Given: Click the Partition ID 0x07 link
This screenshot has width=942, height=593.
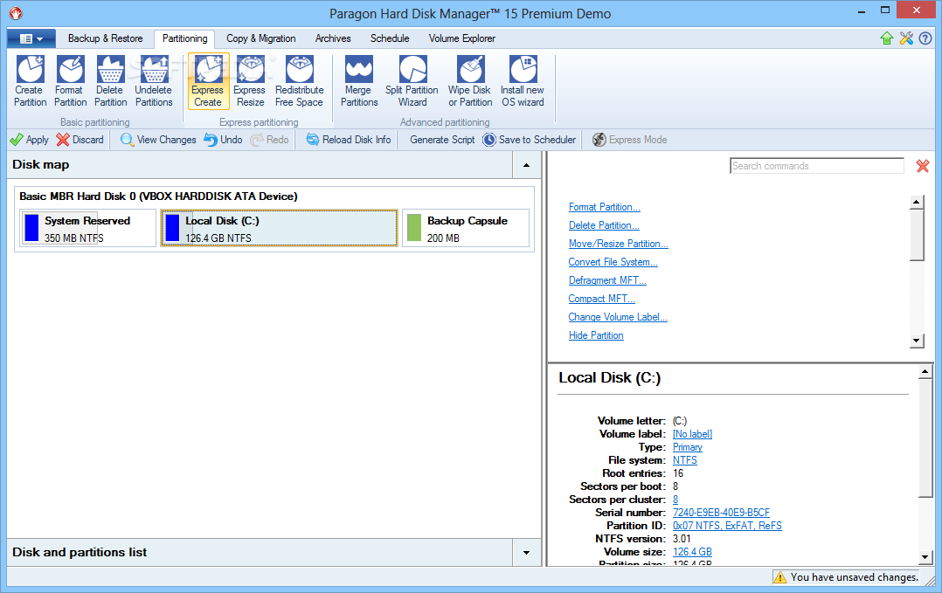Looking at the screenshot, I should 727,526.
